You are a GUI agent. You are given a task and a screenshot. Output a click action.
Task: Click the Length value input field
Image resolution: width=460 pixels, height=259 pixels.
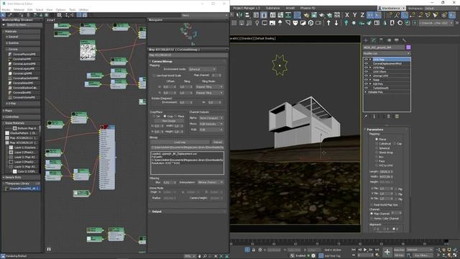pyautogui.click(x=386, y=171)
